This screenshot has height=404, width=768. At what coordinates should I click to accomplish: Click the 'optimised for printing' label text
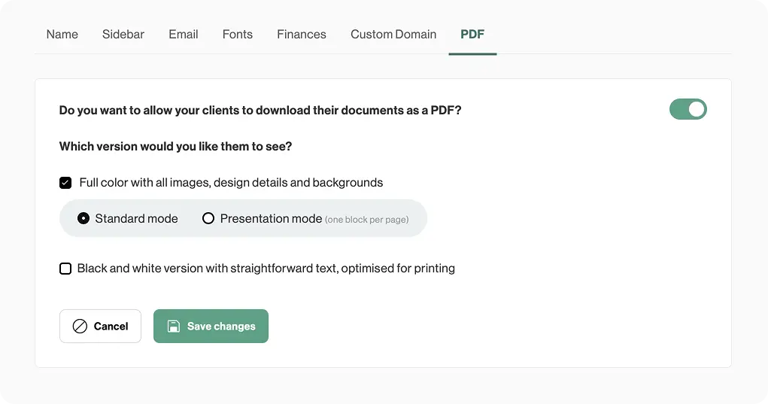[397, 269]
